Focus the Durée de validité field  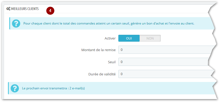coord(166,74)
